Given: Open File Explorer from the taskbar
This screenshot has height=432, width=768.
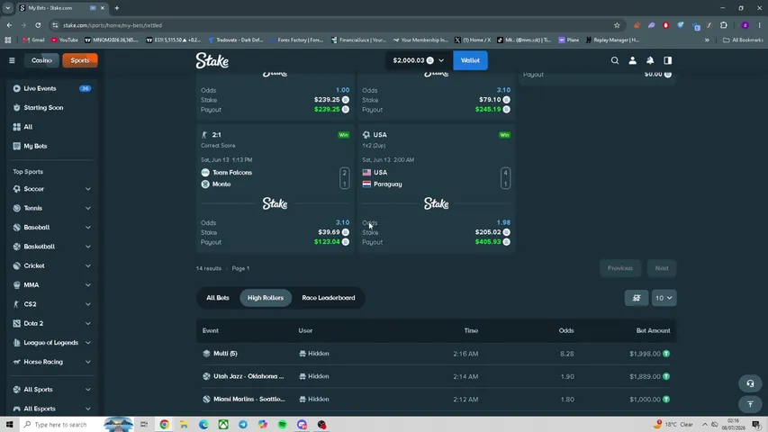Looking at the screenshot, I should [184, 424].
